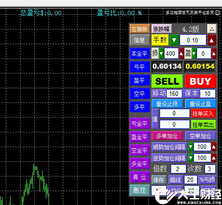
Task: Click the 多平 button
Action: [x=140, y=107]
